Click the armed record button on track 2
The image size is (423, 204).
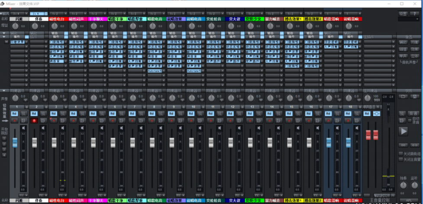(34, 120)
